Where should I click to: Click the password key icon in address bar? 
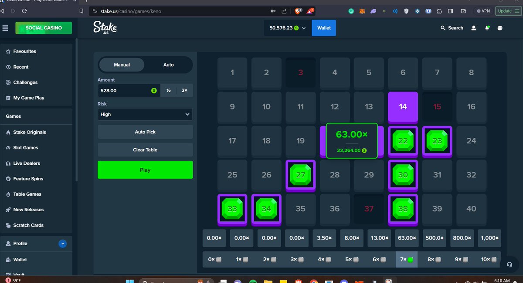point(273,11)
